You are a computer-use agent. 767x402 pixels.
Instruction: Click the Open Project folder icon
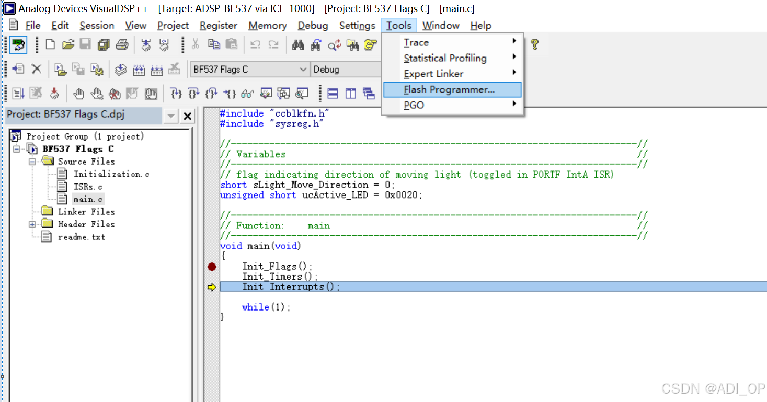61,69
